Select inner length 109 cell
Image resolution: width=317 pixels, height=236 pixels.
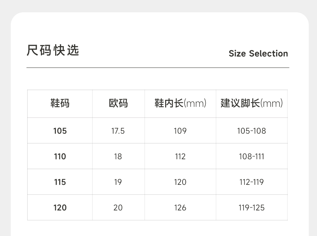180,131
